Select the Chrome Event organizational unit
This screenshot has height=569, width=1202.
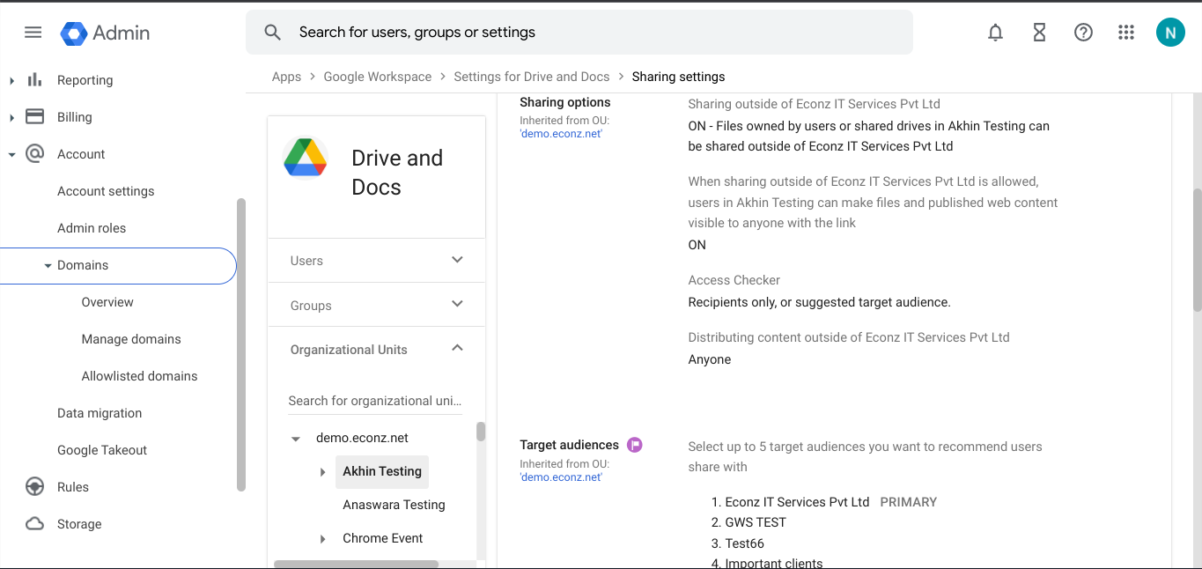383,538
